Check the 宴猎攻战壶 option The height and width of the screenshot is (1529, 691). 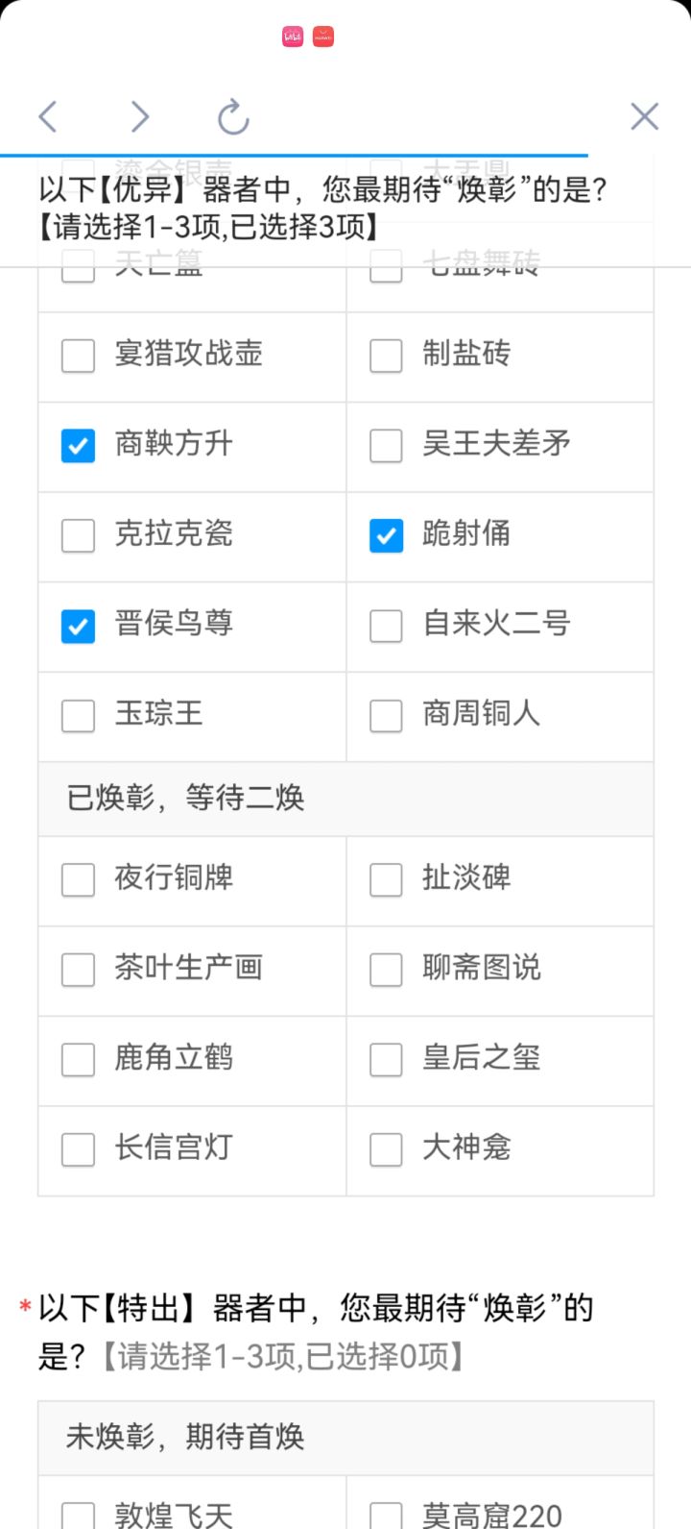coord(78,356)
